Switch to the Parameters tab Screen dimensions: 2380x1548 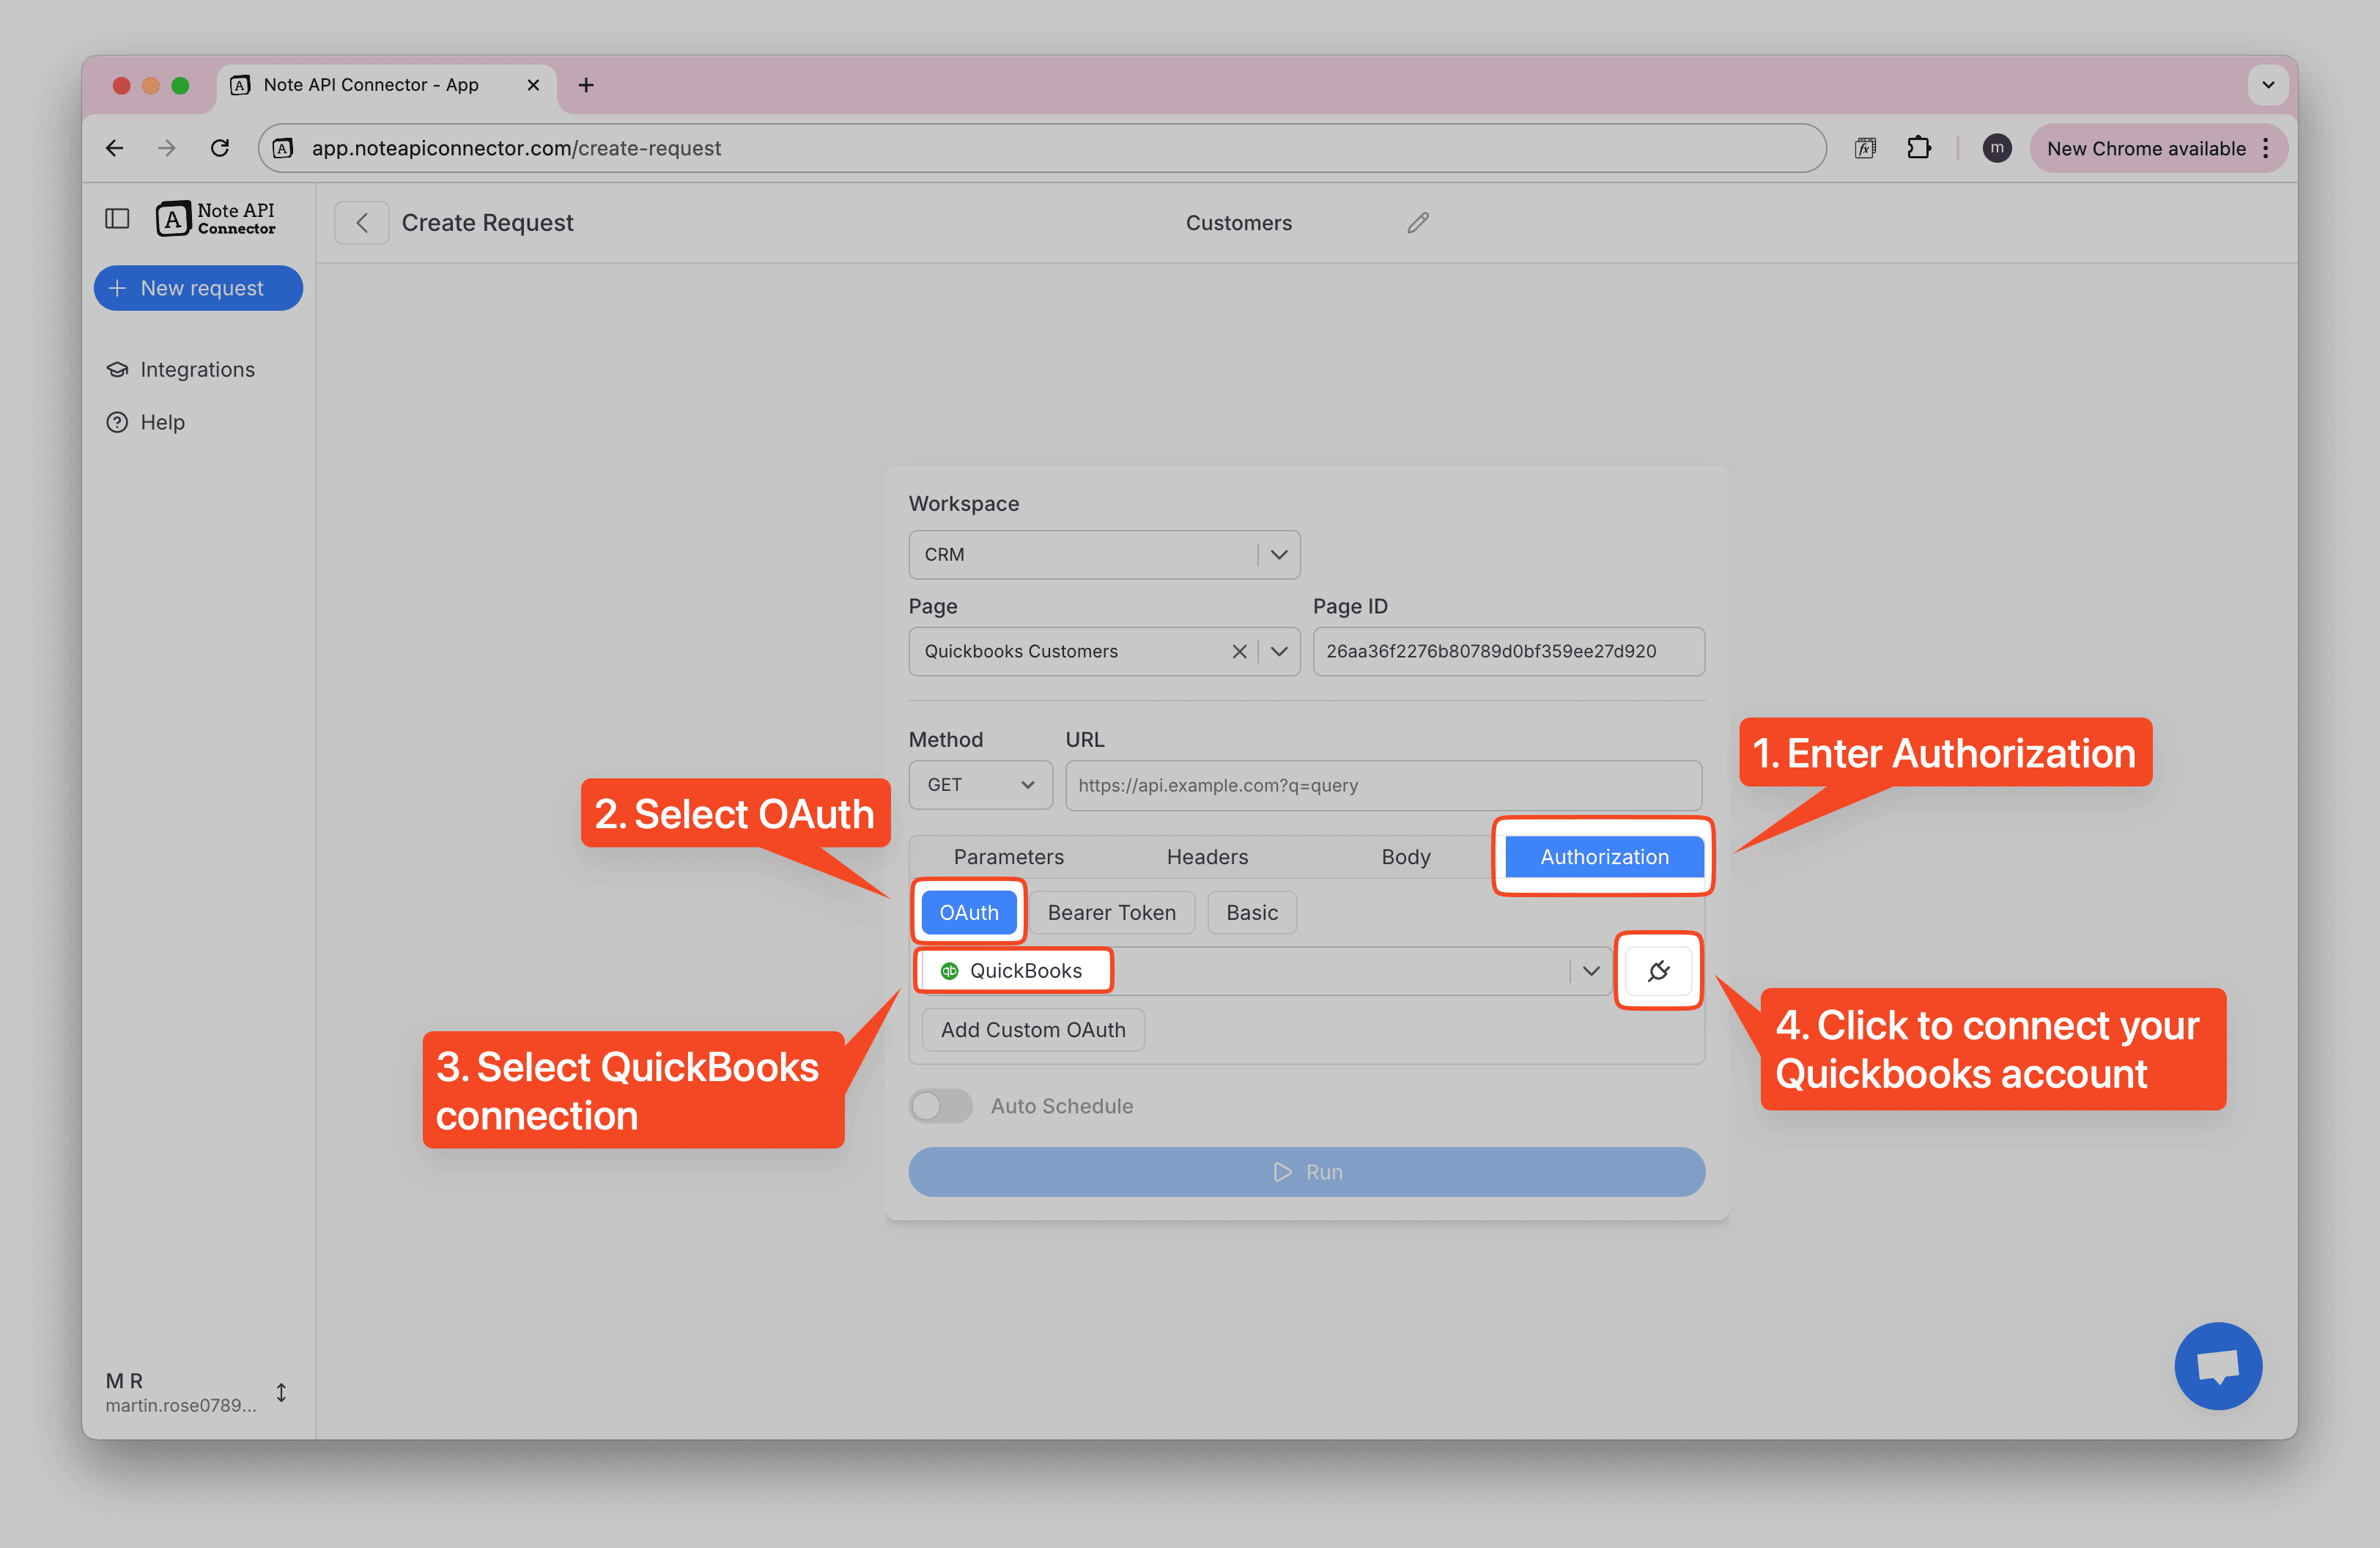pos(1008,856)
